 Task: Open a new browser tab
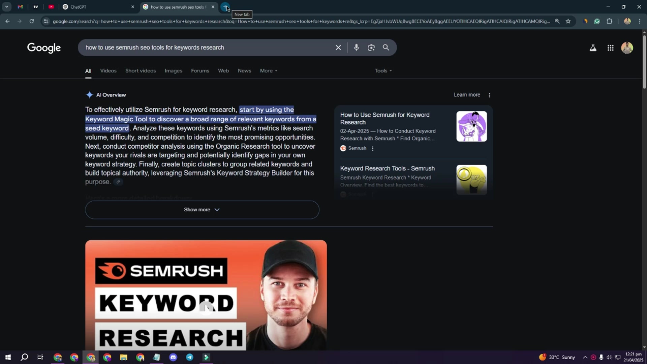click(225, 7)
